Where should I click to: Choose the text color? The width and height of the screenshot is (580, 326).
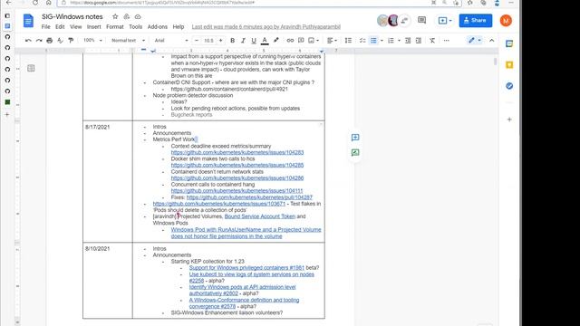[265, 40]
